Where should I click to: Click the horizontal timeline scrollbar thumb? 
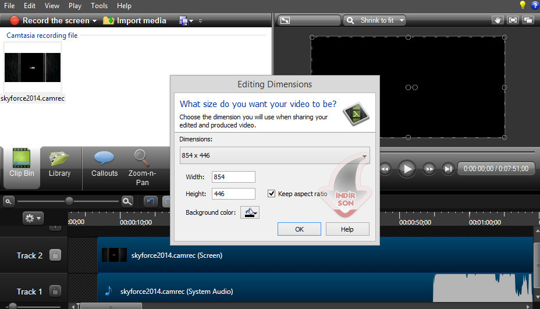pyautogui.click(x=111, y=306)
